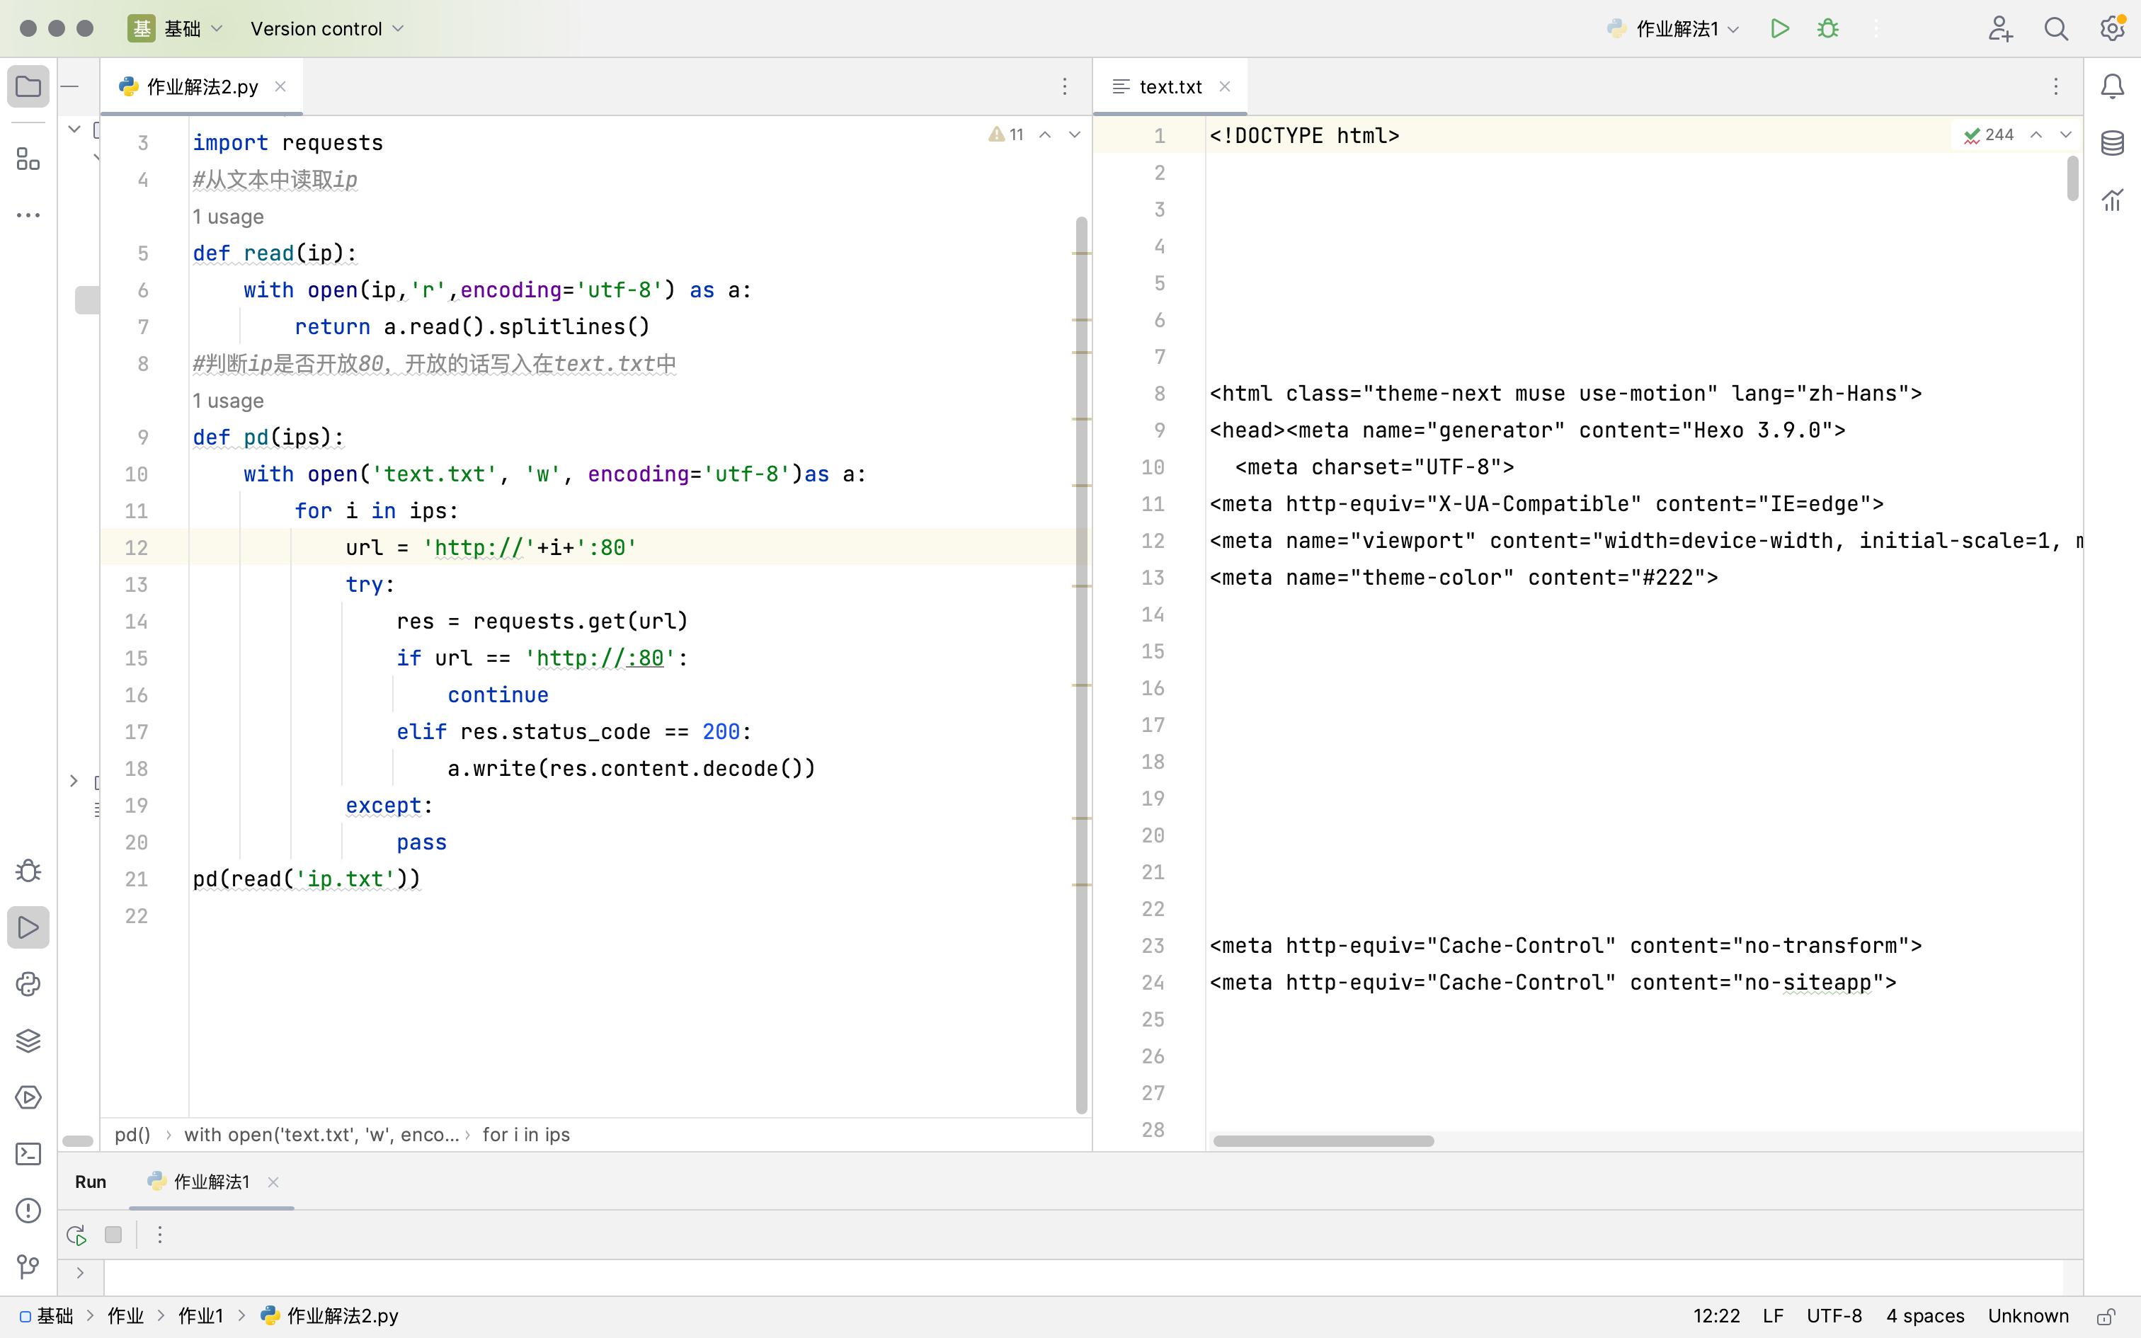The height and width of the screenshot is (1338, 2141).
Task: Open the Git version control icon
Action: (28, 1267)
